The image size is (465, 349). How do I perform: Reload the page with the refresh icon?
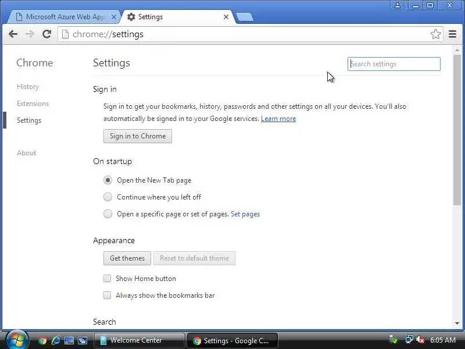[x=46, y=34]
